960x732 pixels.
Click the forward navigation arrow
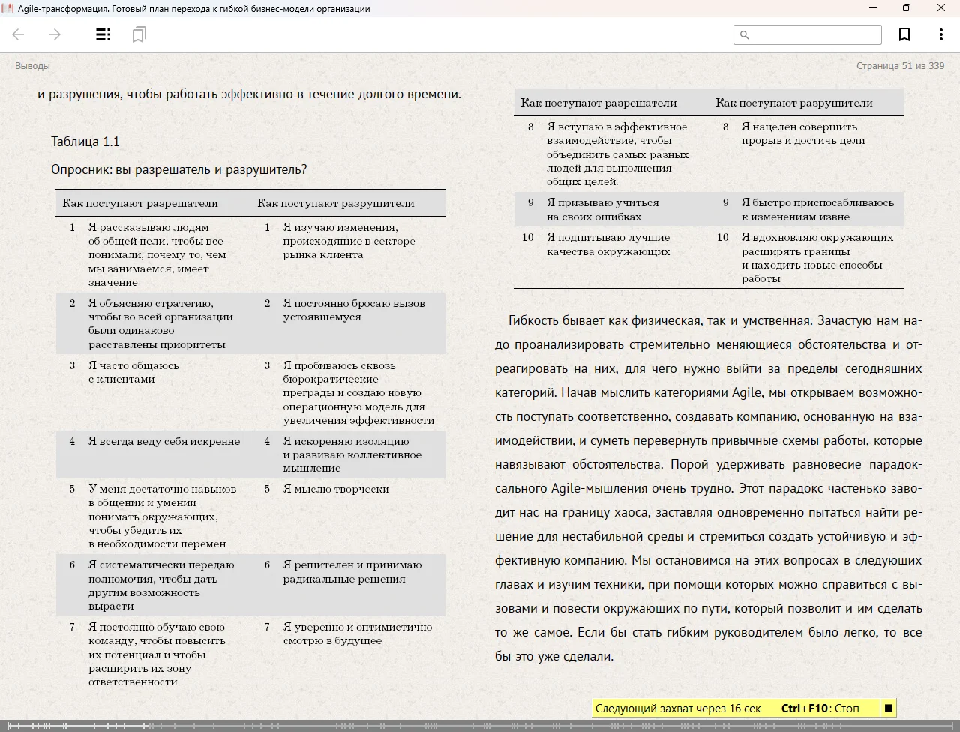(x=55, y=34)
